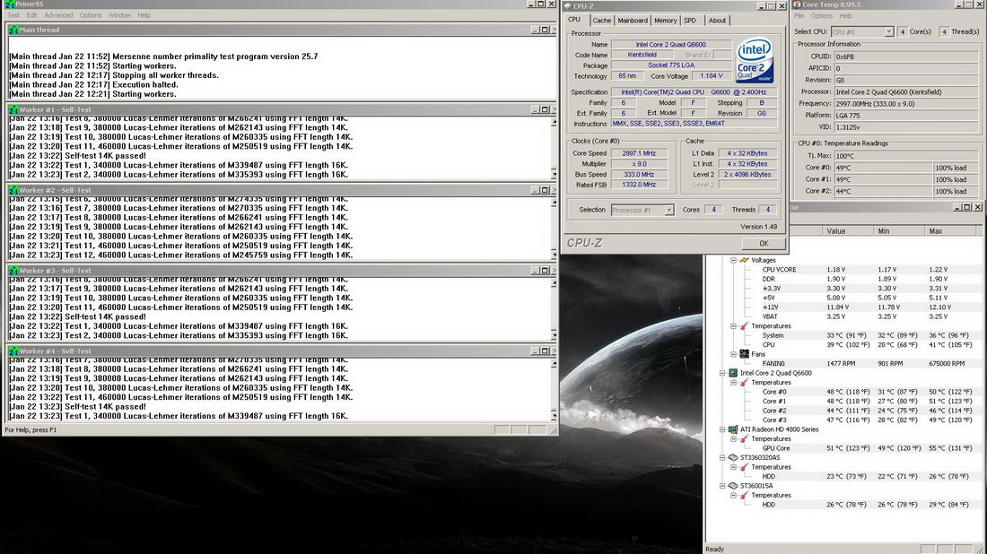Collapse the Temperatures node under ATI Radeon
Viewport: 987px width, 554px height.
point(733,439)
